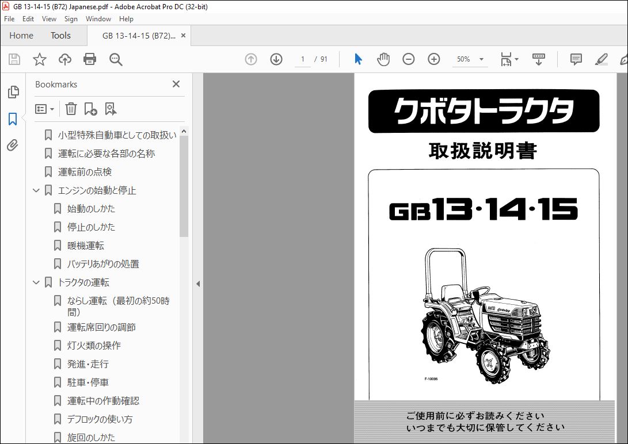Click the Save file icon

[x=14, y=59]
